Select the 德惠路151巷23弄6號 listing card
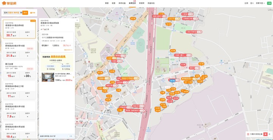The height and width of the screenshot is (140, 273). point(19,29)
